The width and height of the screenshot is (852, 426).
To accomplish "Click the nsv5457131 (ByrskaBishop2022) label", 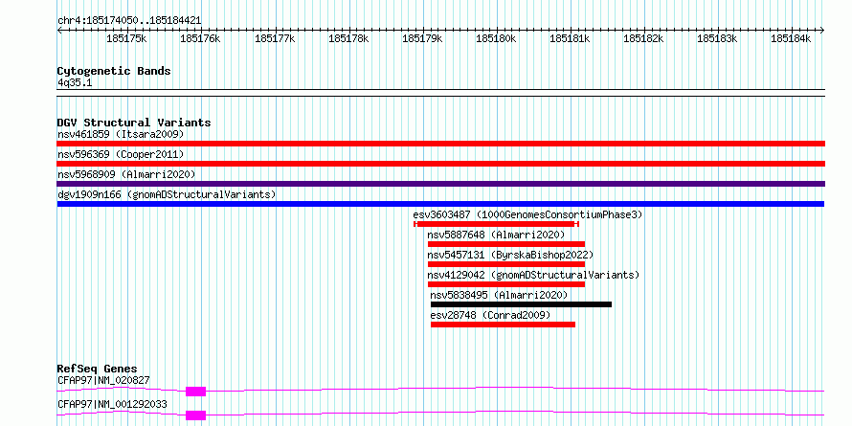I will pos(510,255).
